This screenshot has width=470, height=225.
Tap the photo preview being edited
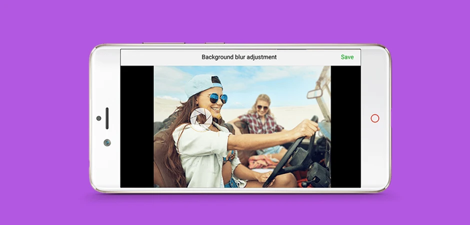[x=242, y=126]
